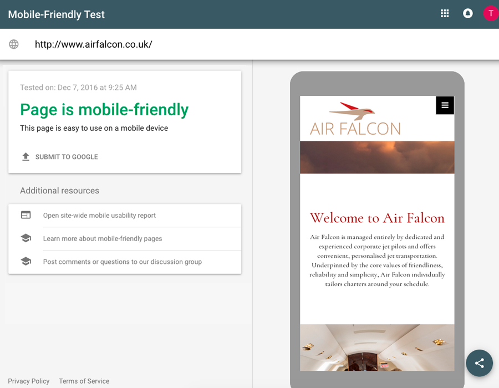Click Welcome to Air Falcon heading
Screen dimensions: 499x388
(377, 218)
